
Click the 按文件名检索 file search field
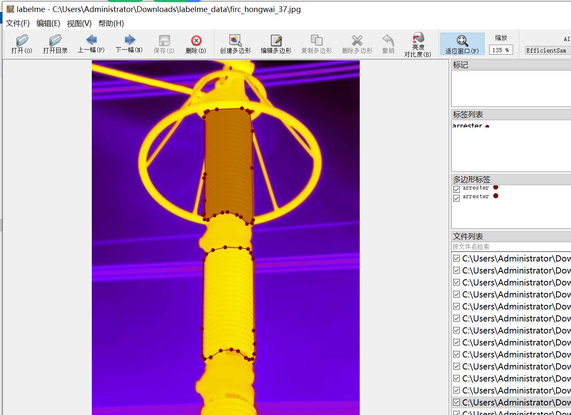click(x=511, y=247)
